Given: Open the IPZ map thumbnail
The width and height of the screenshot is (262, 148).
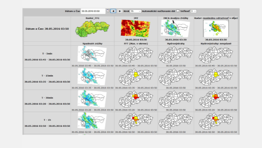Looking at the screenshot, I should coord(136,29).
